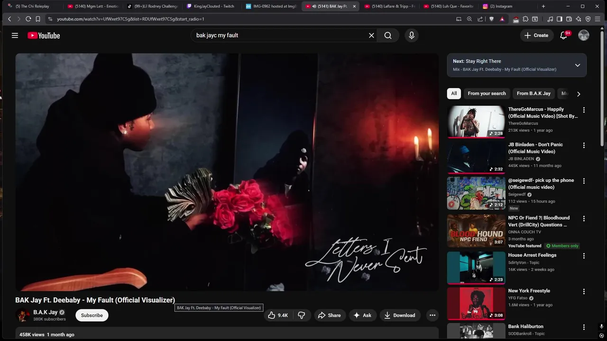607x341 pixels.
Task: Open options for ThereGoMarcus Happily video
Action: 584,110
